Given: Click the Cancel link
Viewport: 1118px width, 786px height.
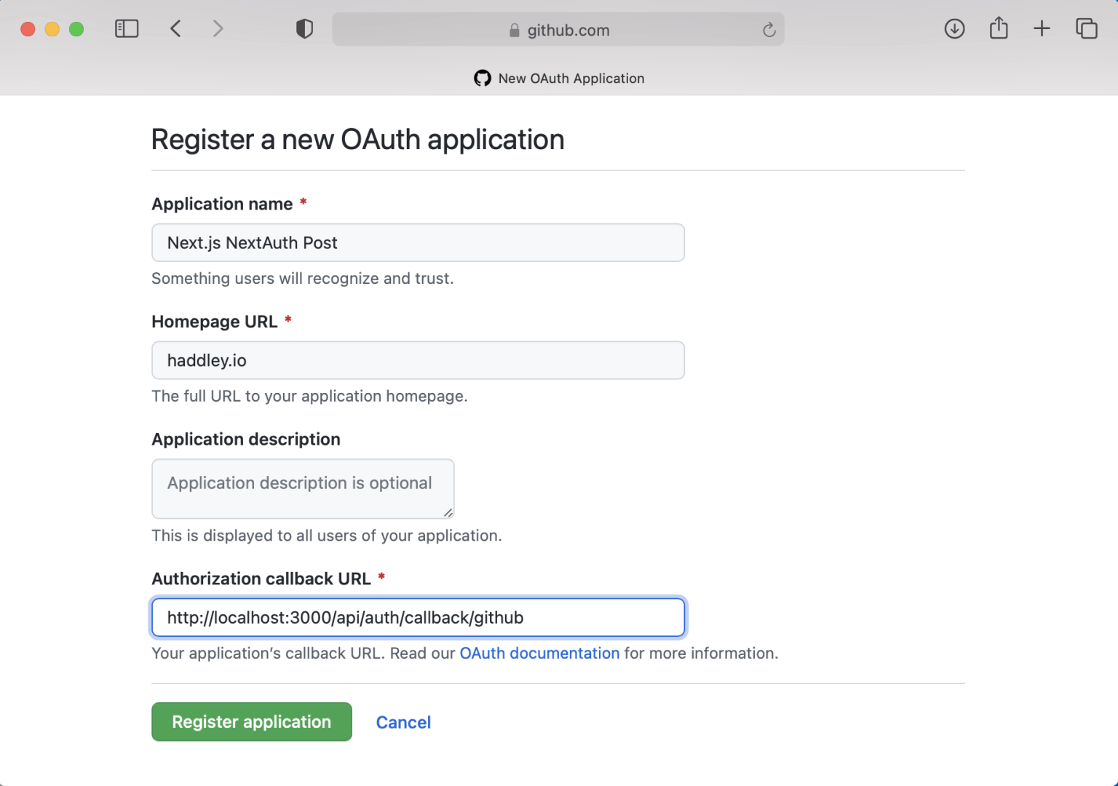Looking at the screenshot, I should coord(403,723).
